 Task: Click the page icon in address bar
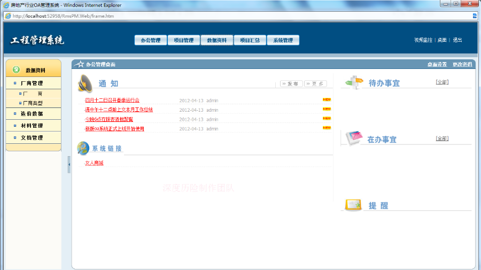point(8,16)
